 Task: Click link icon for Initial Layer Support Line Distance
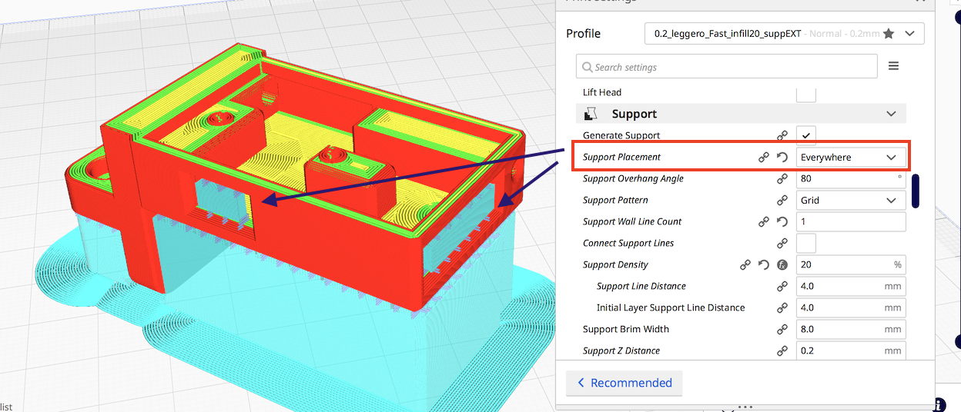point(782,307)
